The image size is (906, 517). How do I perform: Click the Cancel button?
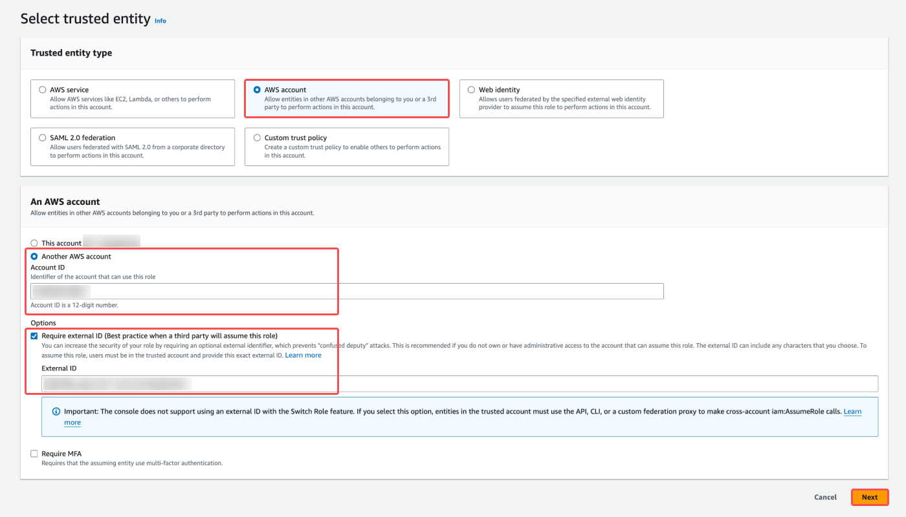tap(825, 497)
